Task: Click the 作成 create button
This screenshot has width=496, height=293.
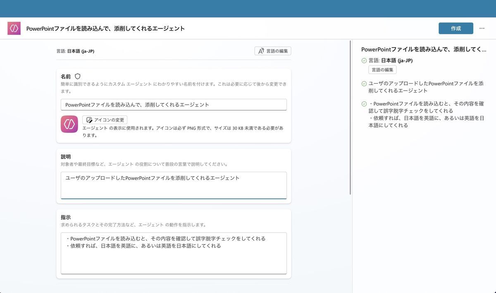Action: [x=456, y=28]
